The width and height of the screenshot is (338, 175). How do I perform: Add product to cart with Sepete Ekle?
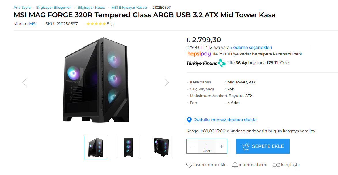click(263, 146)
